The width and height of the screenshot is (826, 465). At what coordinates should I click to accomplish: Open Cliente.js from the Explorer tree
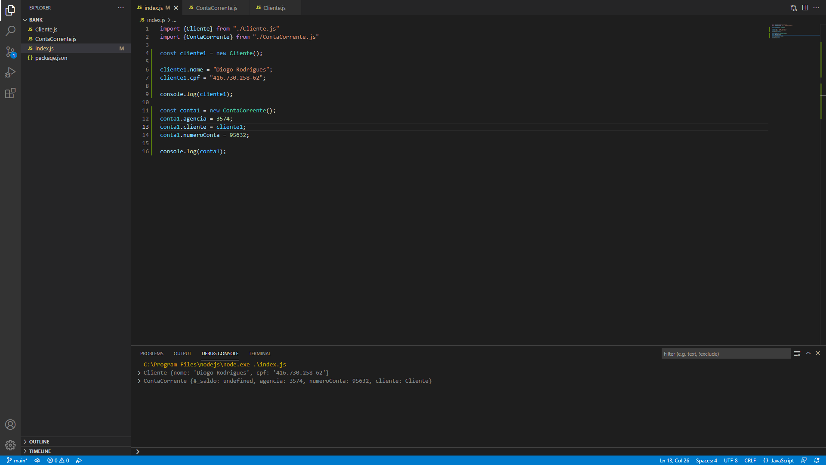[x=76, y=29]
